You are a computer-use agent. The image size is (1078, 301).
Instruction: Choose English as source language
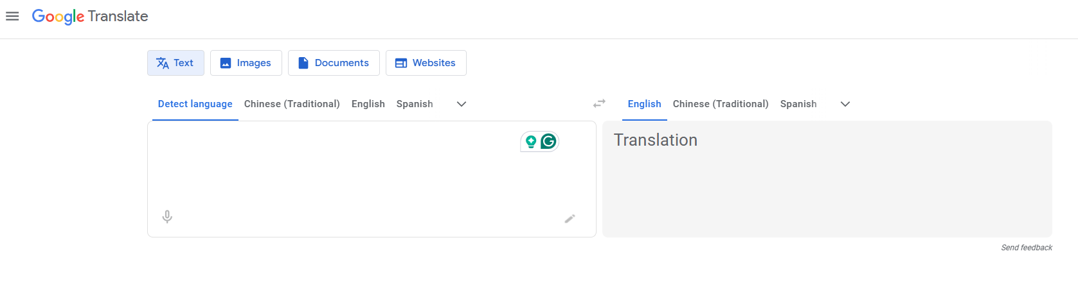[368, 104]
